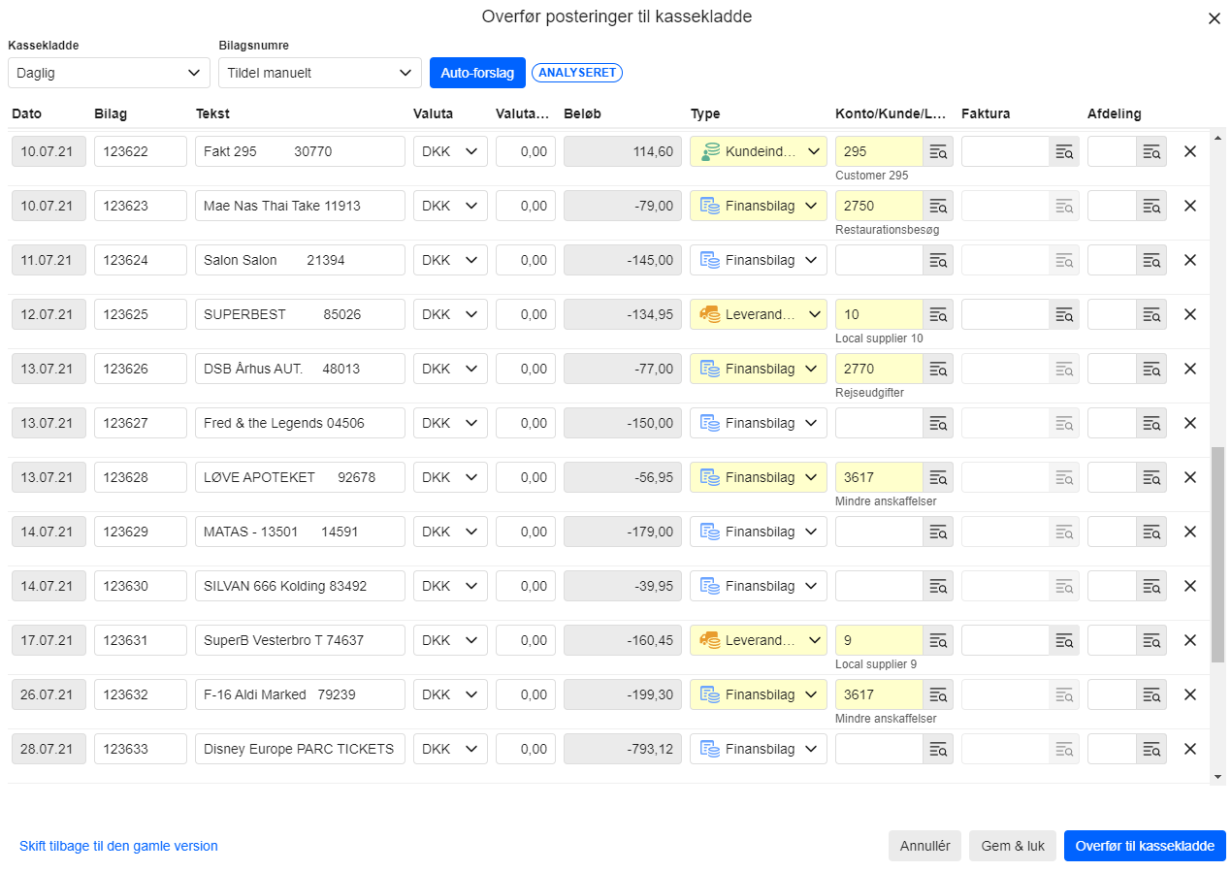Delete the Disney Europe PARC TICKETS row

click(1190, 749)
